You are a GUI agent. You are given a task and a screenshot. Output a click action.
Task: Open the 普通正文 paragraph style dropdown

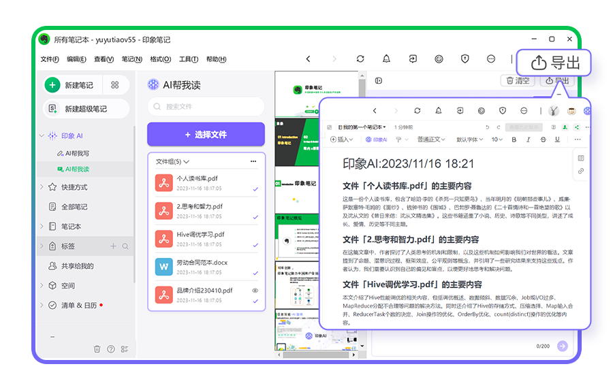(x=431, y=140)
